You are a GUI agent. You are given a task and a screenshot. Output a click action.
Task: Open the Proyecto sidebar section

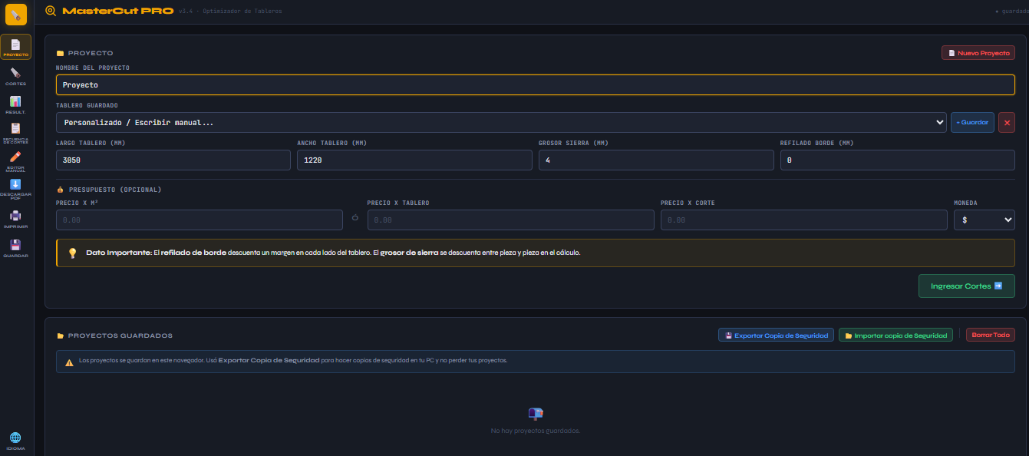click(x=15, y=48)
